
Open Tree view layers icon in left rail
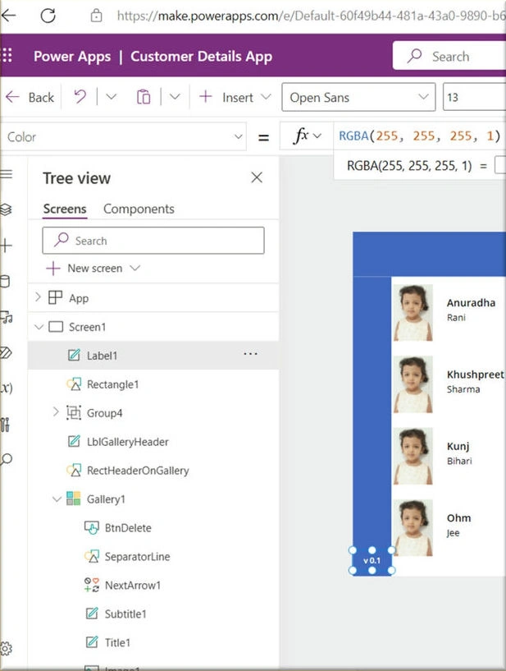pos(6,209)
